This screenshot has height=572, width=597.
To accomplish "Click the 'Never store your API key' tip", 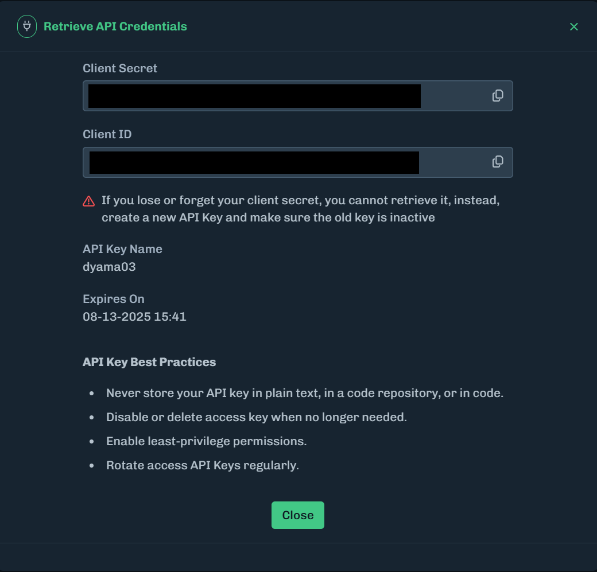I will (x=304, y=394).
